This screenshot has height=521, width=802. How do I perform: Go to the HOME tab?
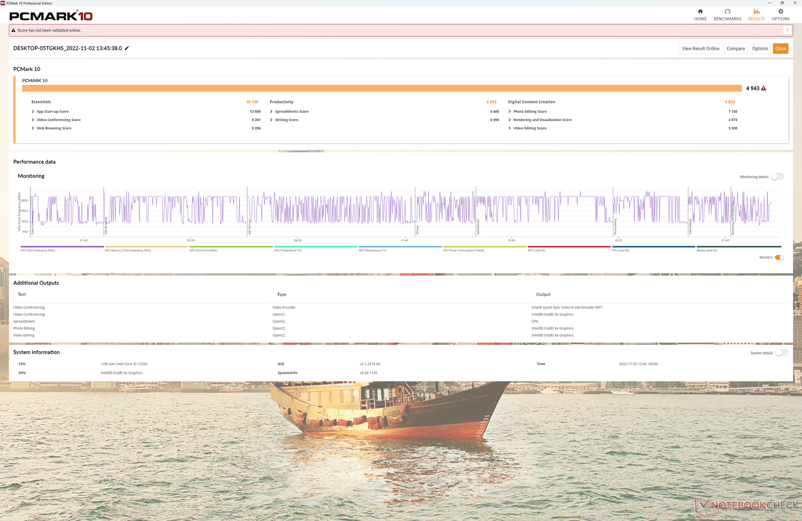coord(700,15)
